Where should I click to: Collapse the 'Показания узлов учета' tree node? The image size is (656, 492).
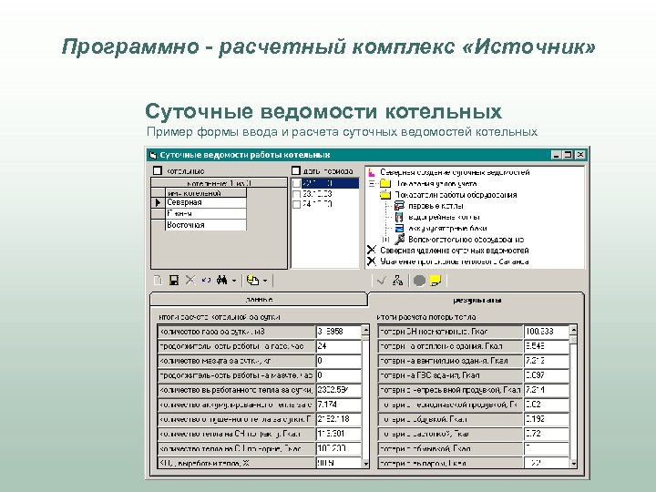pos(372,184)
